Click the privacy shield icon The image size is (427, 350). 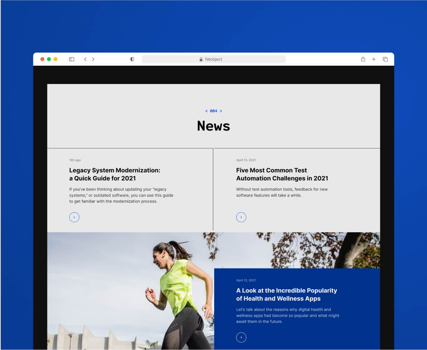pos(132,59)
